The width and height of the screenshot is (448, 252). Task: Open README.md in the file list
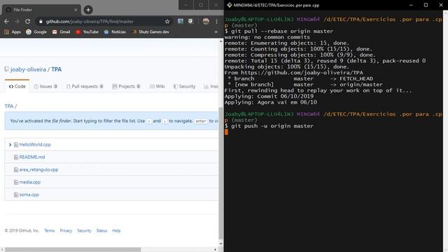(x=32, y=157)
